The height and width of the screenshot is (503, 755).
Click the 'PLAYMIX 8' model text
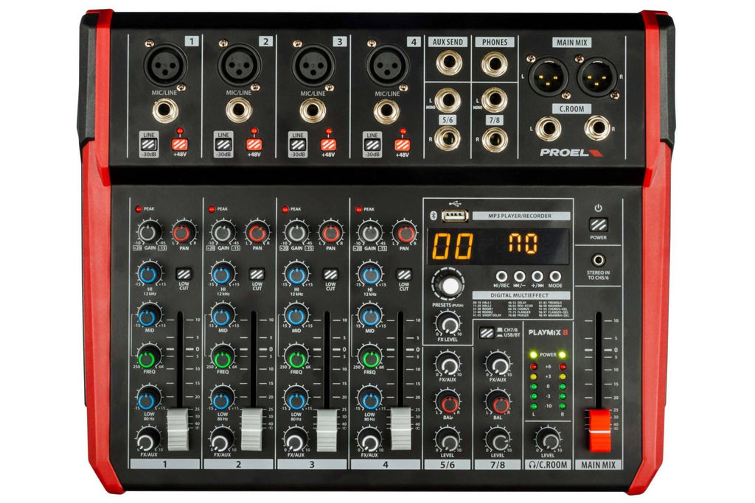pyautogui.click(x=548, y=332)
